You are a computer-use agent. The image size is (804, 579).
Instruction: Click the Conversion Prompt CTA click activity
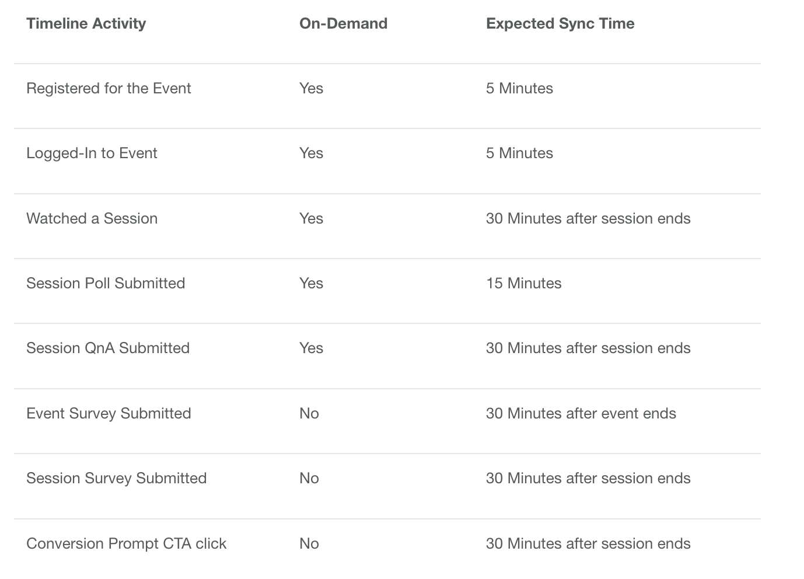(x=126, y=543)
